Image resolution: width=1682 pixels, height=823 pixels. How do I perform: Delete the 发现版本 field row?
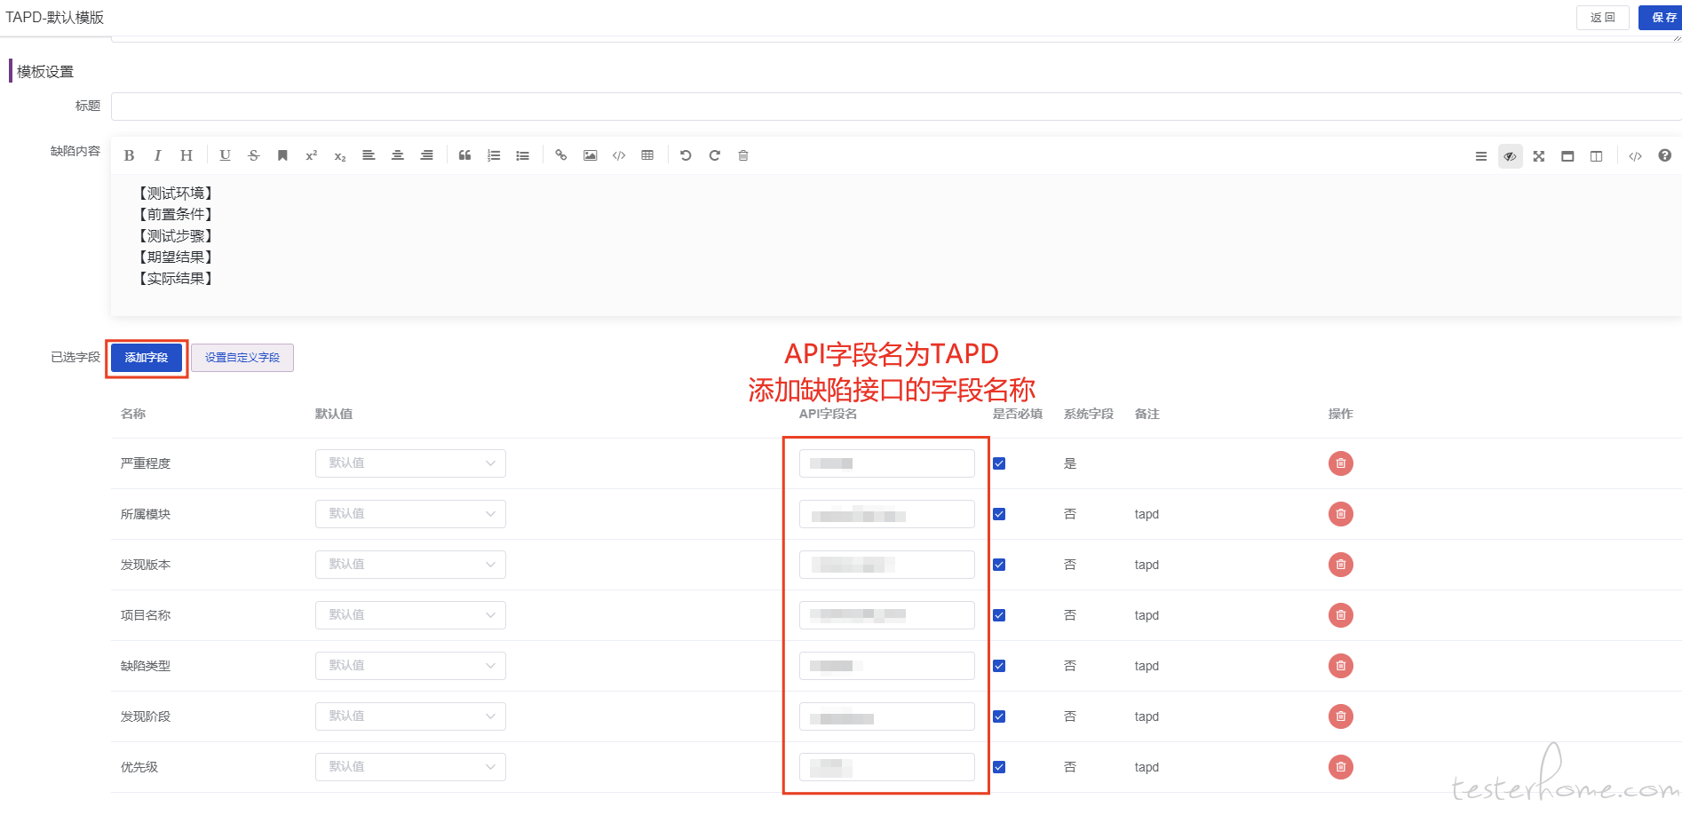click(1341, 565)
